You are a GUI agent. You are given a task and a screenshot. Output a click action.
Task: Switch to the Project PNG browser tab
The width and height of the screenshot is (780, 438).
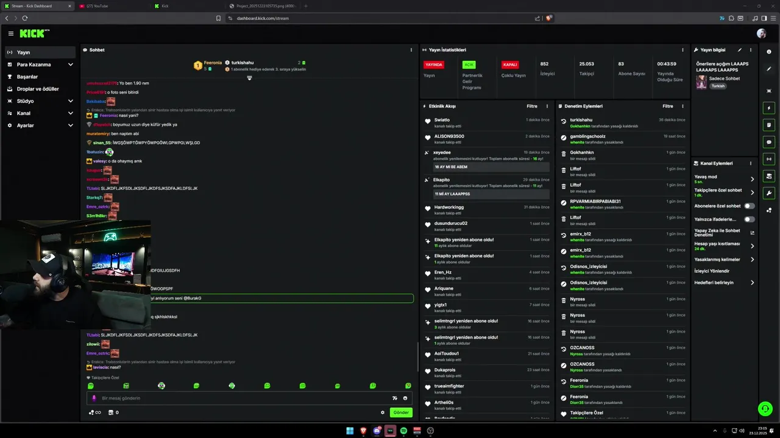point(263,6)
